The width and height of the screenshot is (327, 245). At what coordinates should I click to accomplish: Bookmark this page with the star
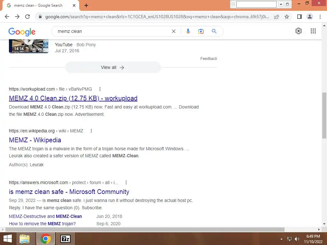[287, 17]
